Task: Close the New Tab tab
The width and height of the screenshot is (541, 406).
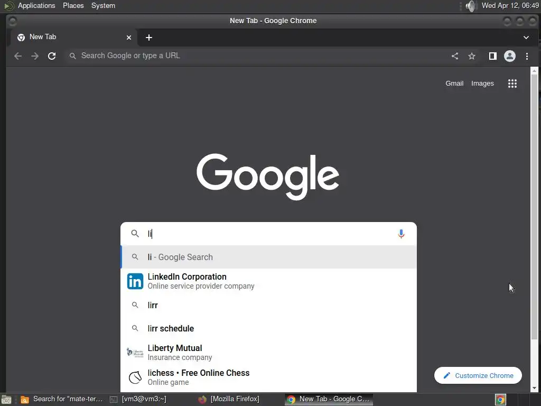Action: 129,38
